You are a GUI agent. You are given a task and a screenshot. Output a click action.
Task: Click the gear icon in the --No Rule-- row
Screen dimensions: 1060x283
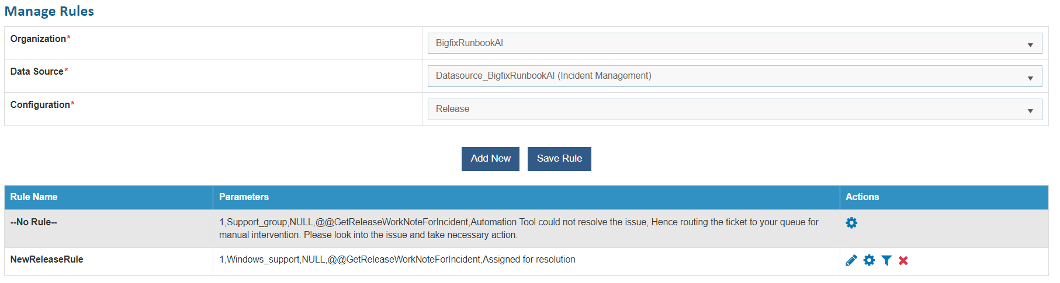point(851,223)
